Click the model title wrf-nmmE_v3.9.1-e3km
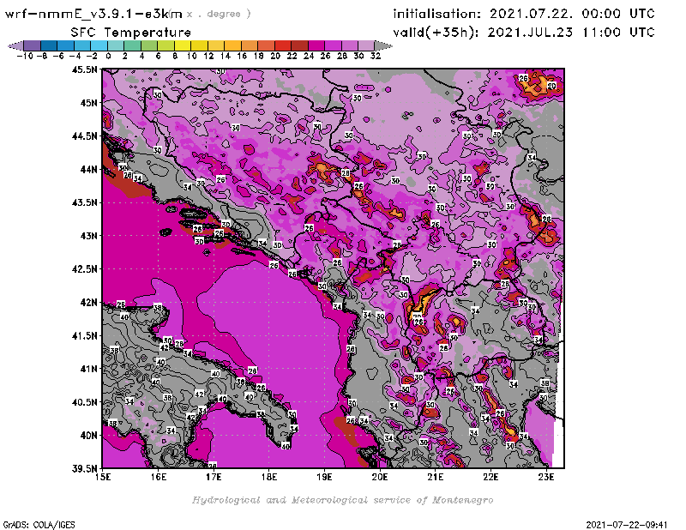 (x=93, y=14)
